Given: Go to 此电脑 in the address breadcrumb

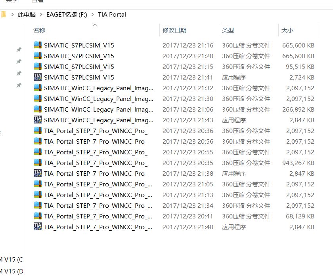Looking at the screenshot, I should coord(27,15).
